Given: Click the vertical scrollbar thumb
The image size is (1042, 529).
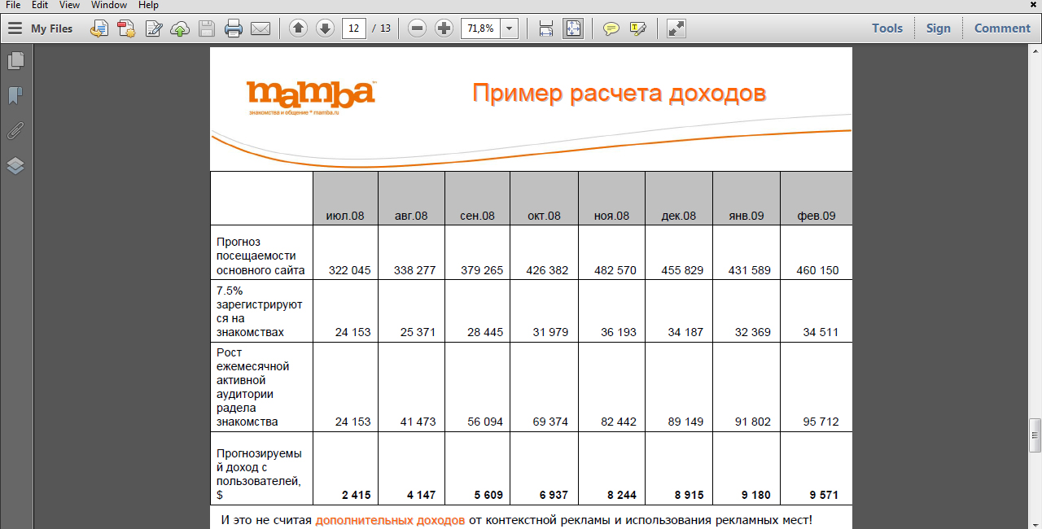Looking at the screenshot, I should (x=1035, y=435).
